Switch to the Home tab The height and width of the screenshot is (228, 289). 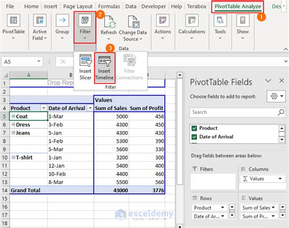click(31, 7)
